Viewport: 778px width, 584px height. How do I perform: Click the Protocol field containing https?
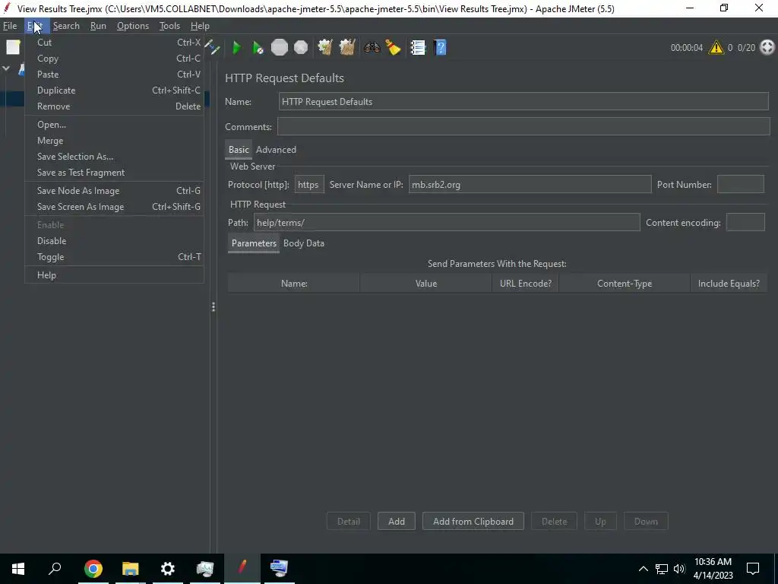309,184
